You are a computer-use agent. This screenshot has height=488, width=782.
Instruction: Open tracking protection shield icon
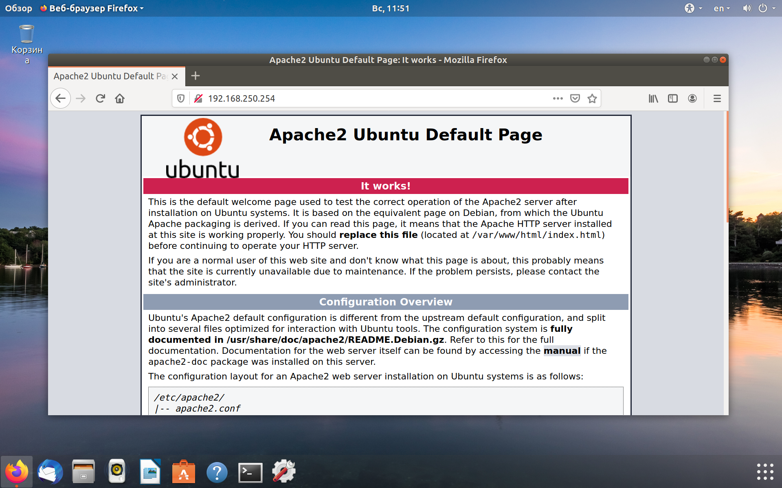(181, 98)
